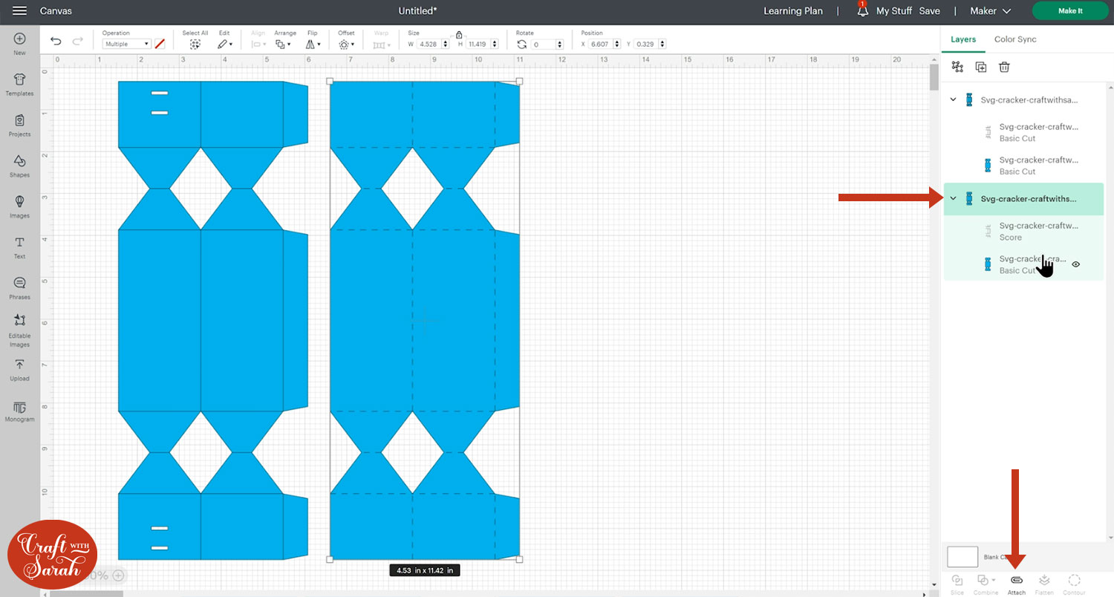1114x597 pixels.
Task: Open the Monogram tool
Action: 19,410
